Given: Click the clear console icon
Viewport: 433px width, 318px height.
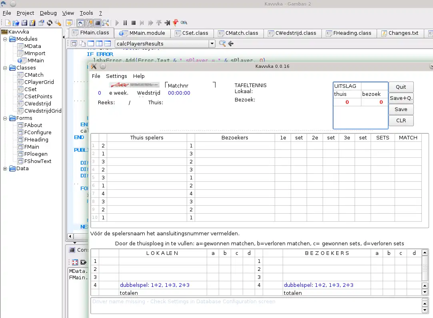Looking at the screenshot, I should point(83,262).
